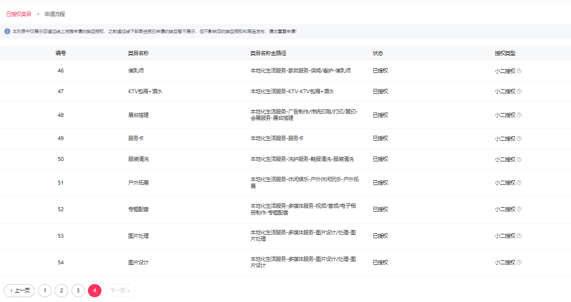
Task: Click help icon in 服装清洗 row
Action: [x=519, y=159]
